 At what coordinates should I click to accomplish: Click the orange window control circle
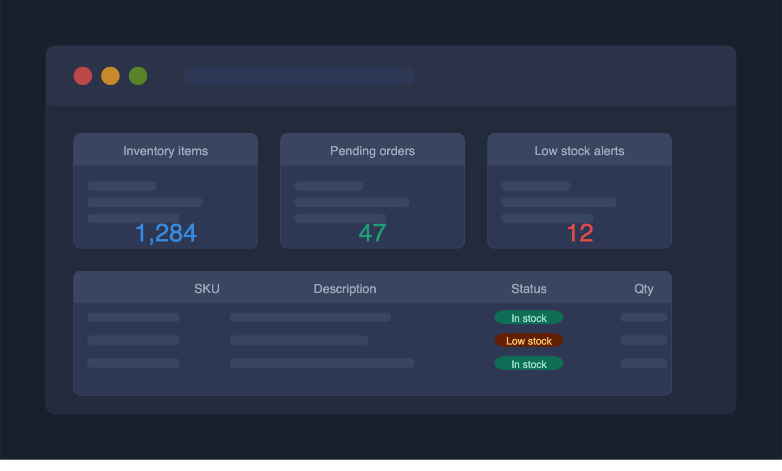coord(110,76)
